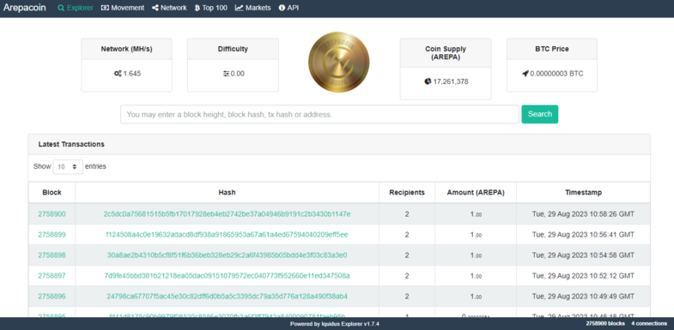Click the Arepacoin brand title

point(25,8)
